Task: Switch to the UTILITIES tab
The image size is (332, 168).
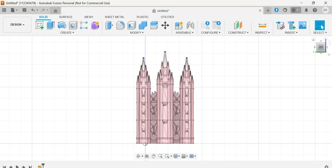Action: 167,17
